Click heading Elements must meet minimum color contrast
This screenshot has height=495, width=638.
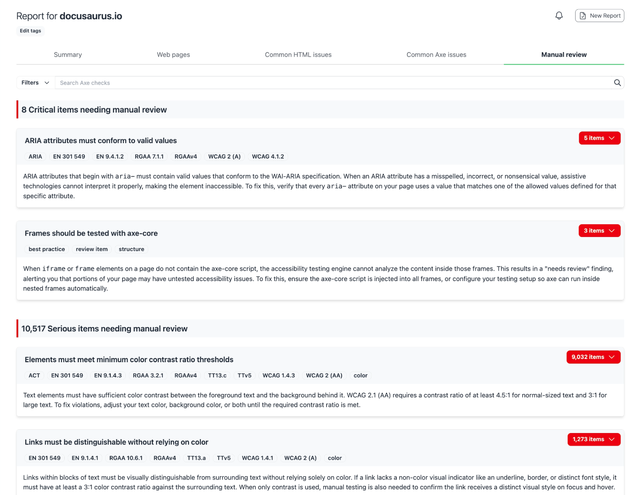click(129, 360)
